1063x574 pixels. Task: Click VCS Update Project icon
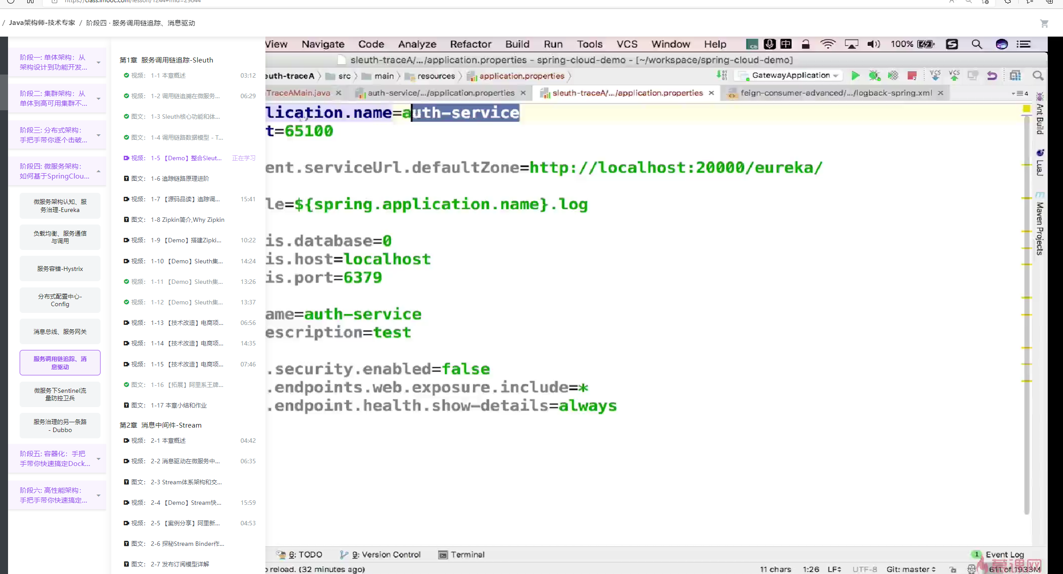click(935, 75)
